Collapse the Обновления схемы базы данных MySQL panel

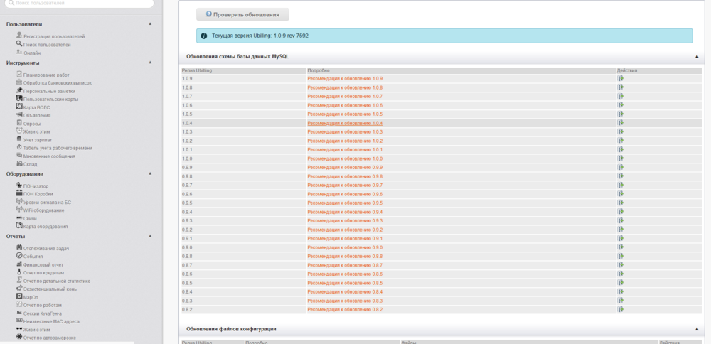coord(697,56)
